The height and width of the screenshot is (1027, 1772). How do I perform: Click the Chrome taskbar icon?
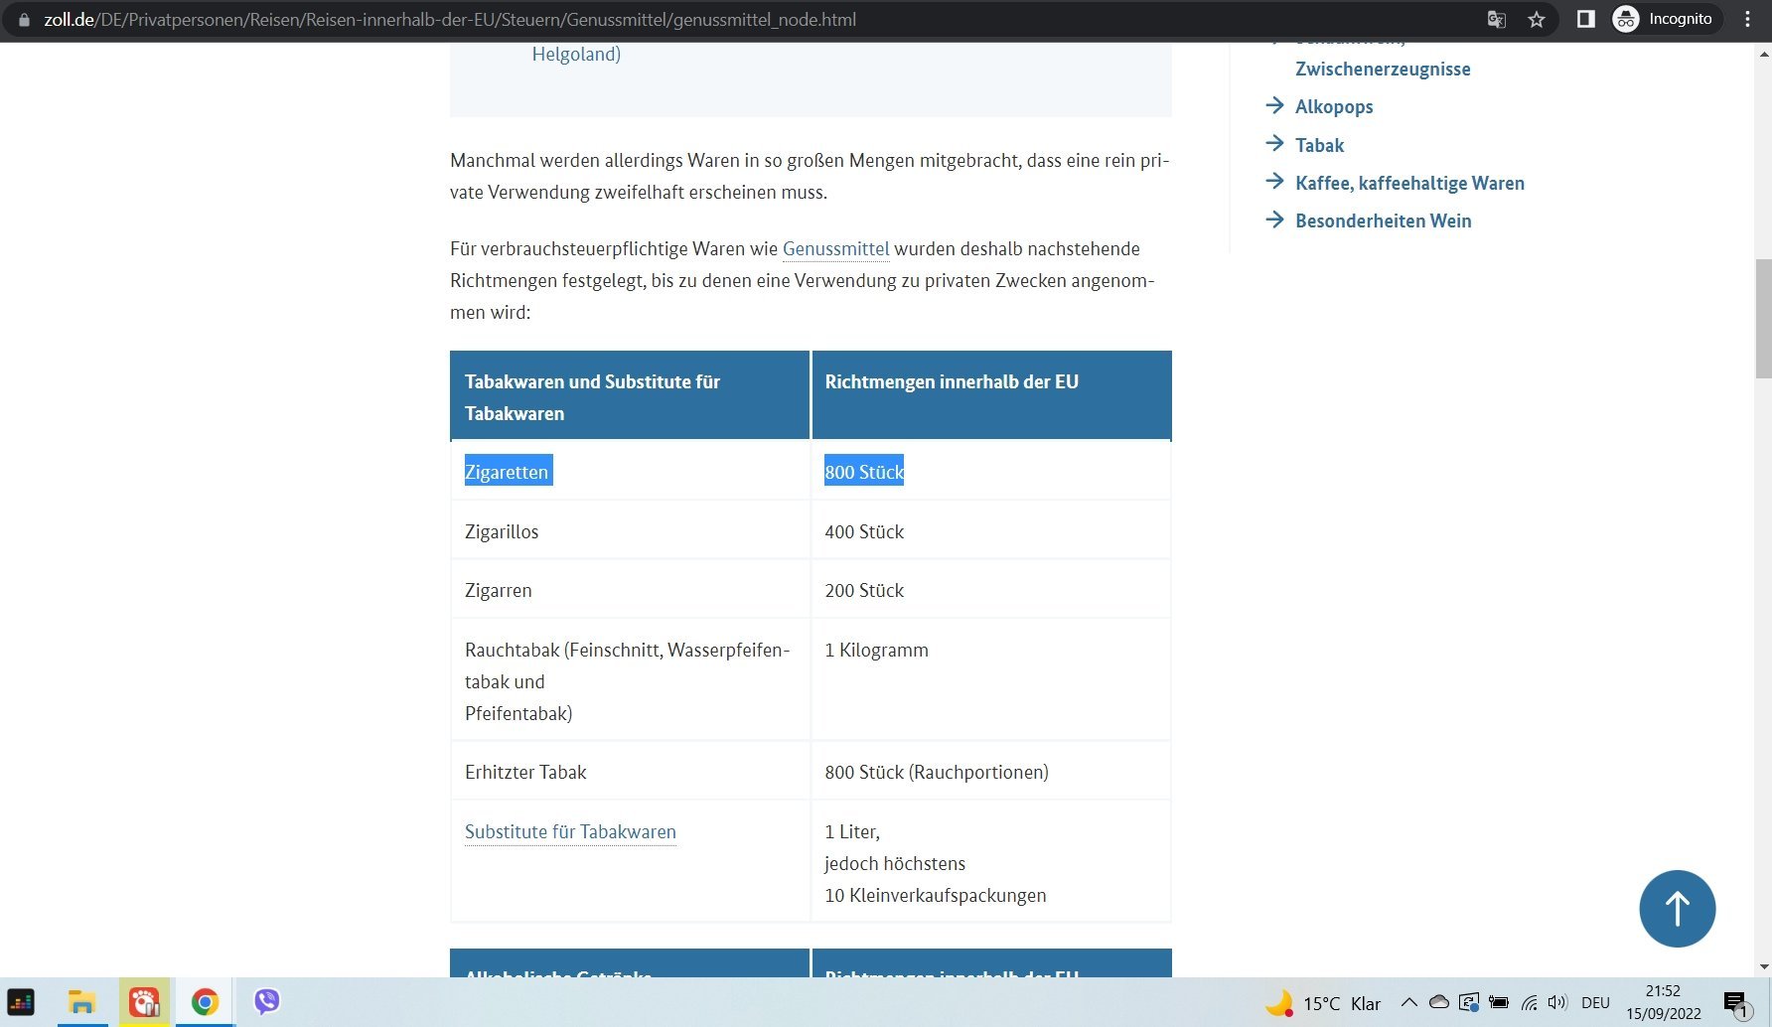coord(205,1002)
